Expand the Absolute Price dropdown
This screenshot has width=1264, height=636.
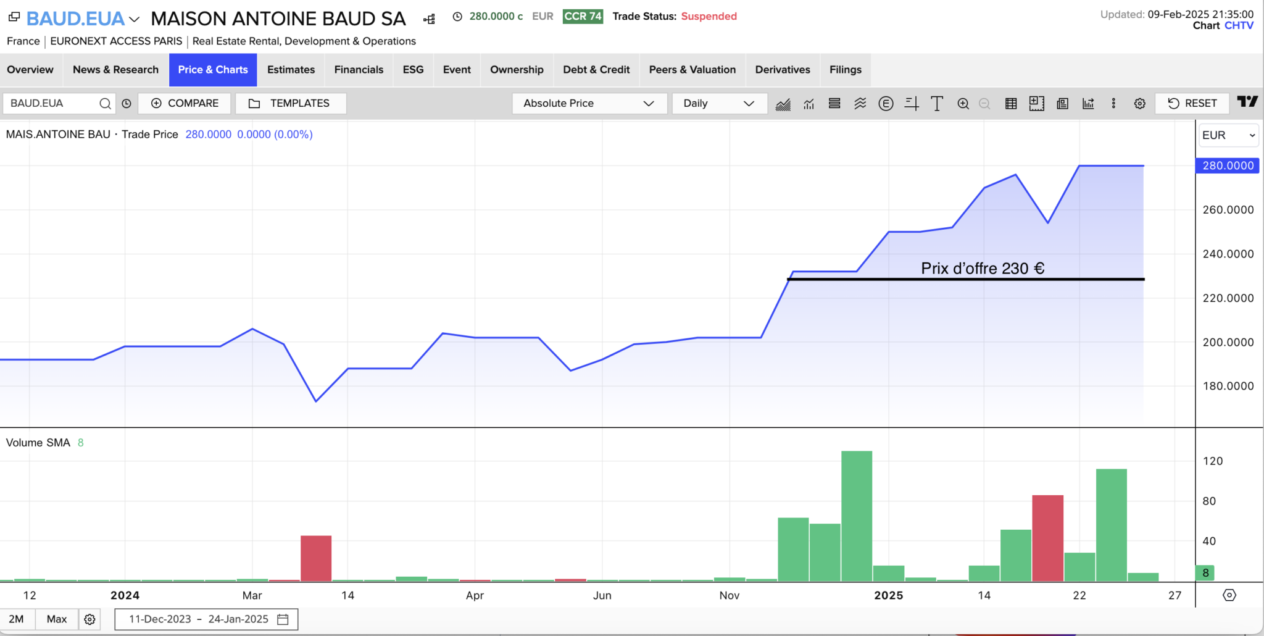[x=589, y=104]
